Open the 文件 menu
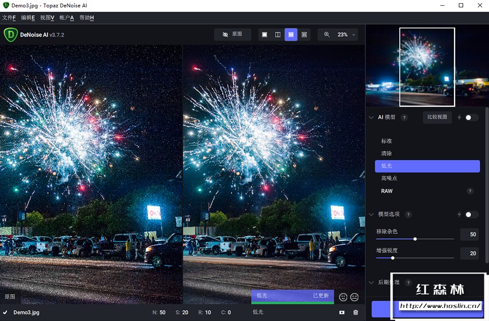The width and height of the screenshot is (489, 321). 9,18
